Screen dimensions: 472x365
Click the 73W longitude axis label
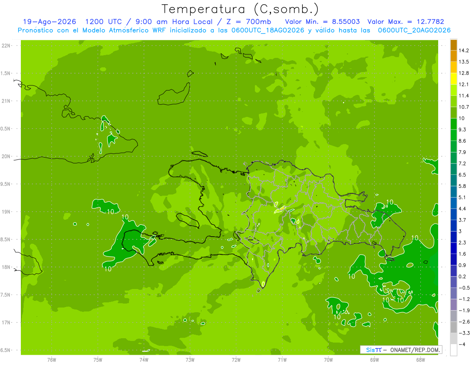coord(190,359)
